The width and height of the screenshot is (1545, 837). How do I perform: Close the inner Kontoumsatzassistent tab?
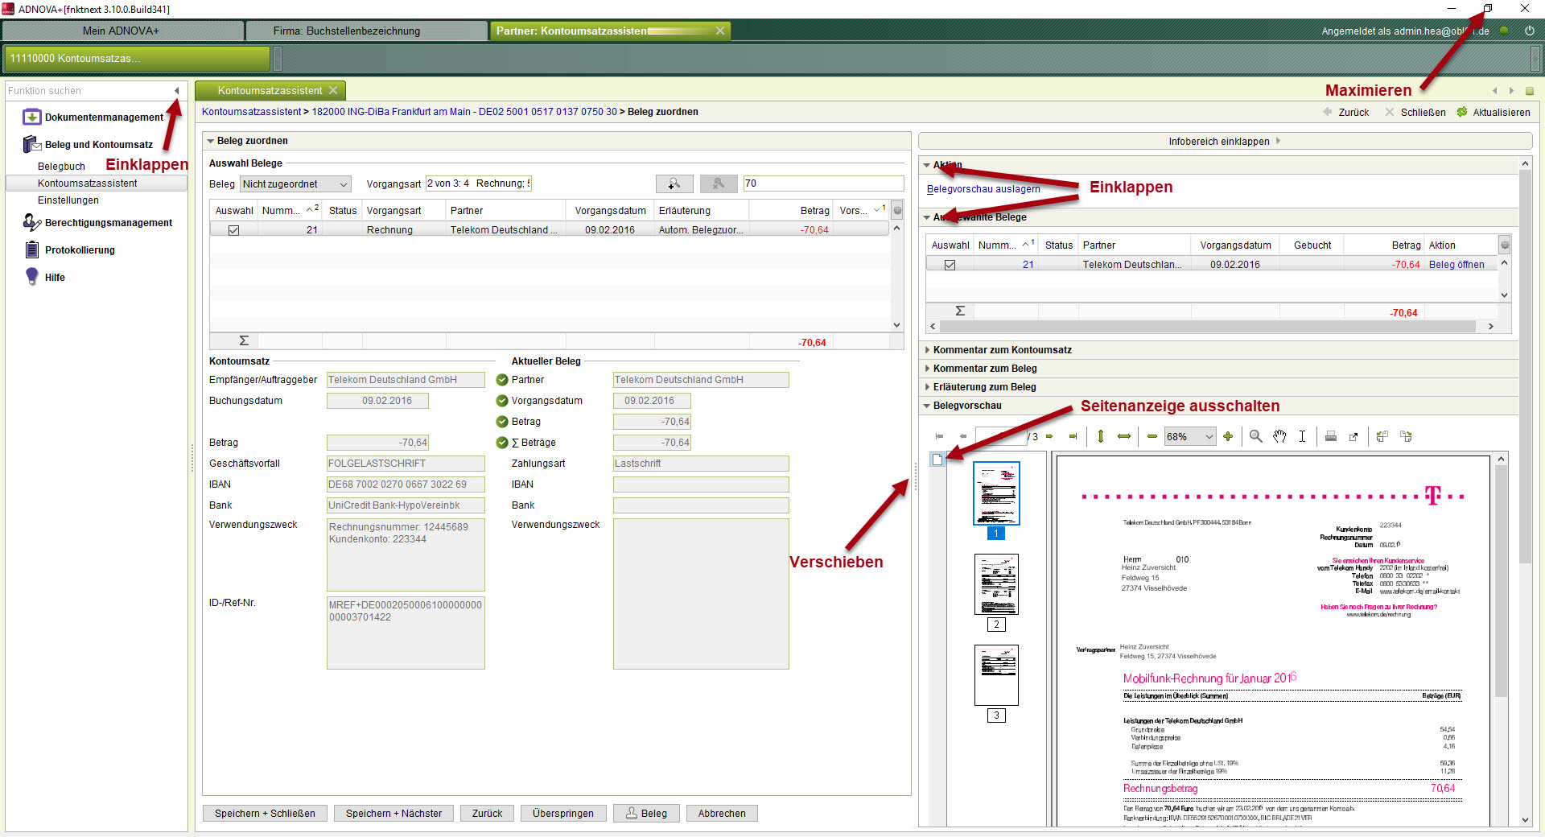(333, 90)
